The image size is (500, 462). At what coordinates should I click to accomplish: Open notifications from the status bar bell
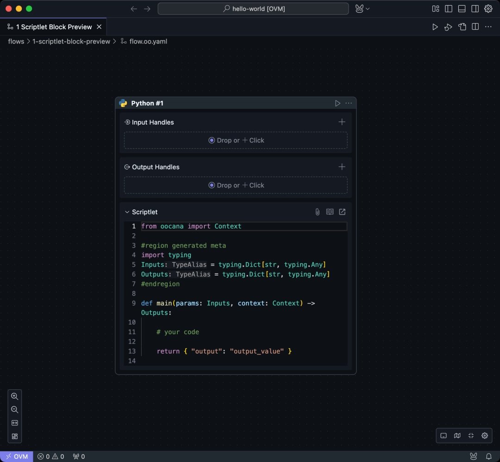click(x=490, y=456)
